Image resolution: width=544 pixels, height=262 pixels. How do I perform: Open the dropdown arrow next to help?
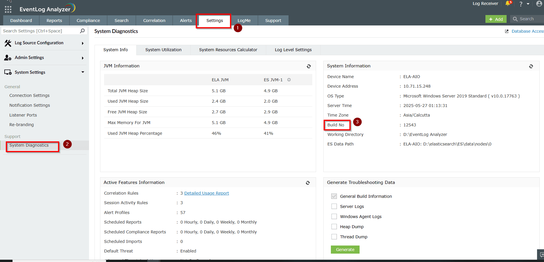[x=528, y=4]
